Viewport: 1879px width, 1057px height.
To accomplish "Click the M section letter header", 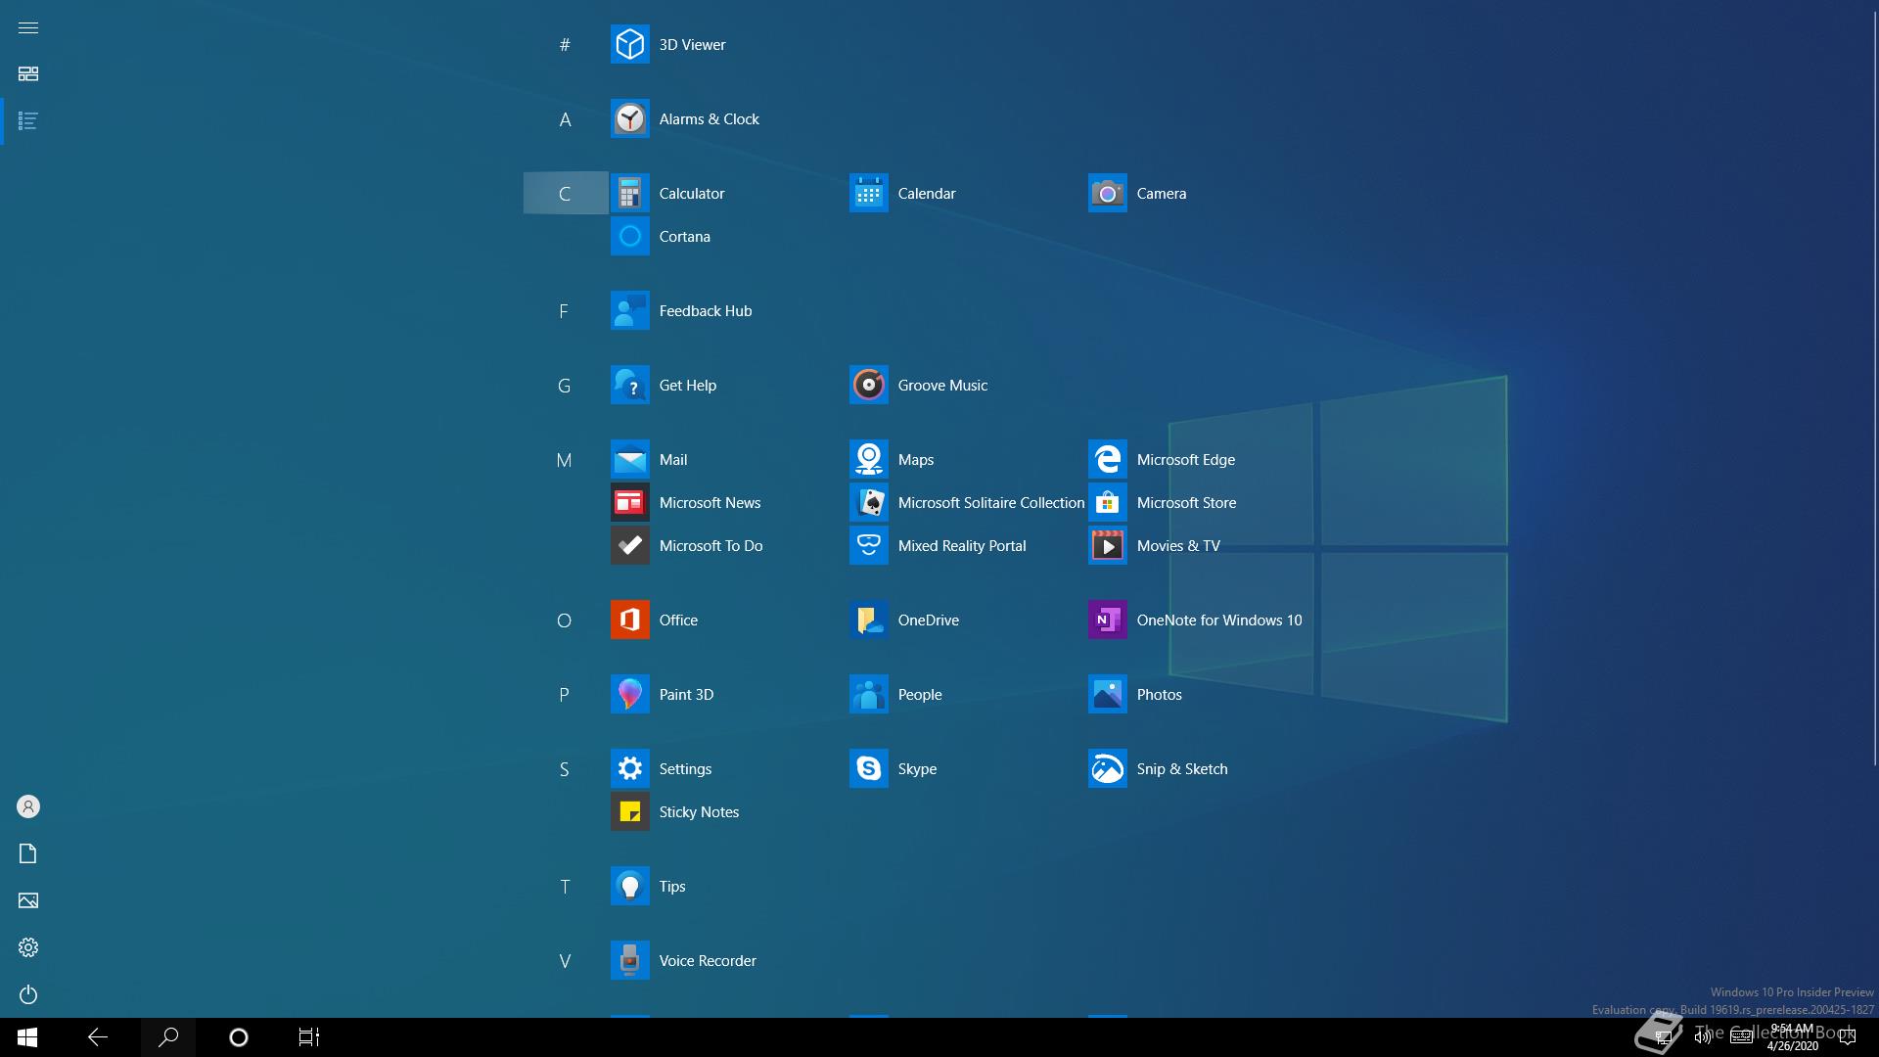I will pos(565,459).
